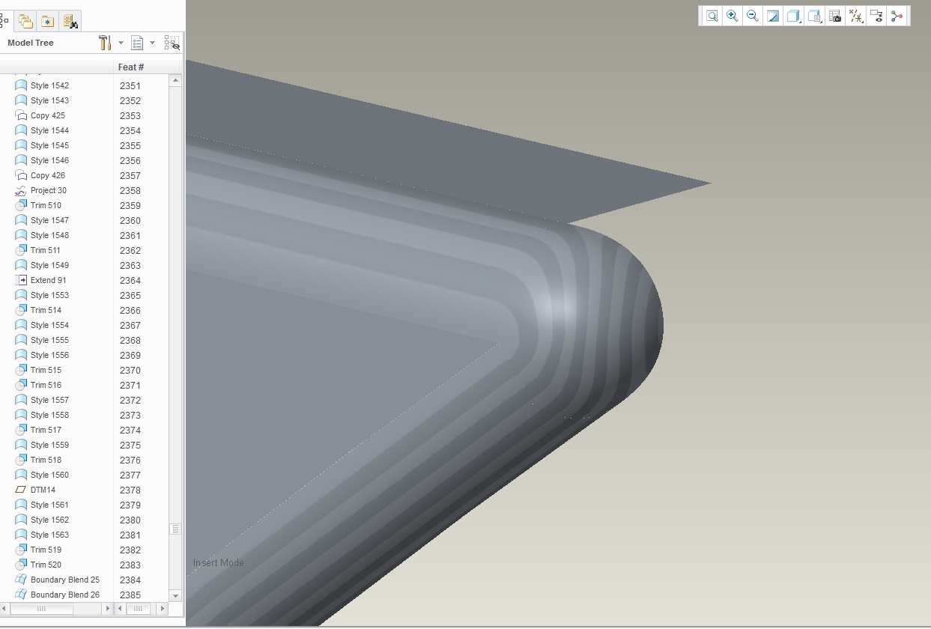This screenshot has width=931, height=629.
Task: Open the Saved Orientations icon
Action: 815,16
